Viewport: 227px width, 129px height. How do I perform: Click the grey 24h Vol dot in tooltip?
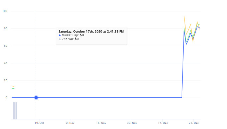60,39
